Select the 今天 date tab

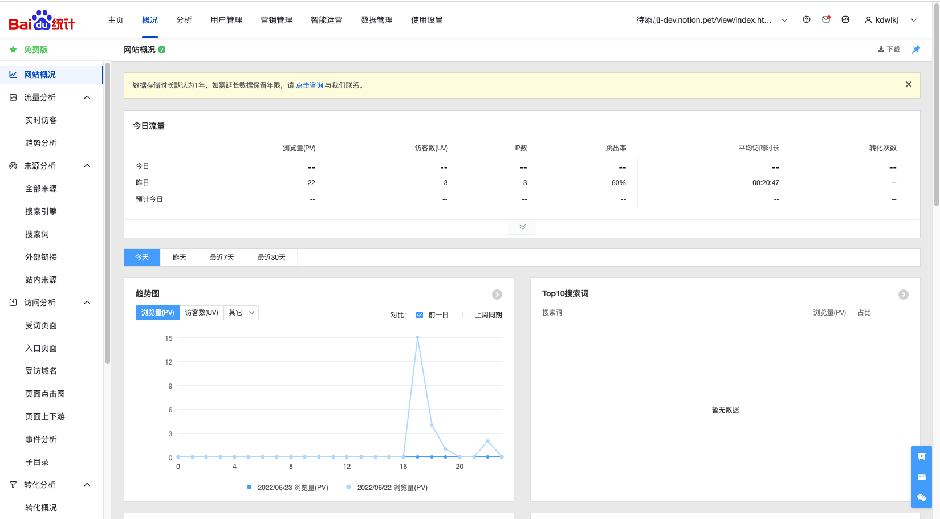[142, 258]
